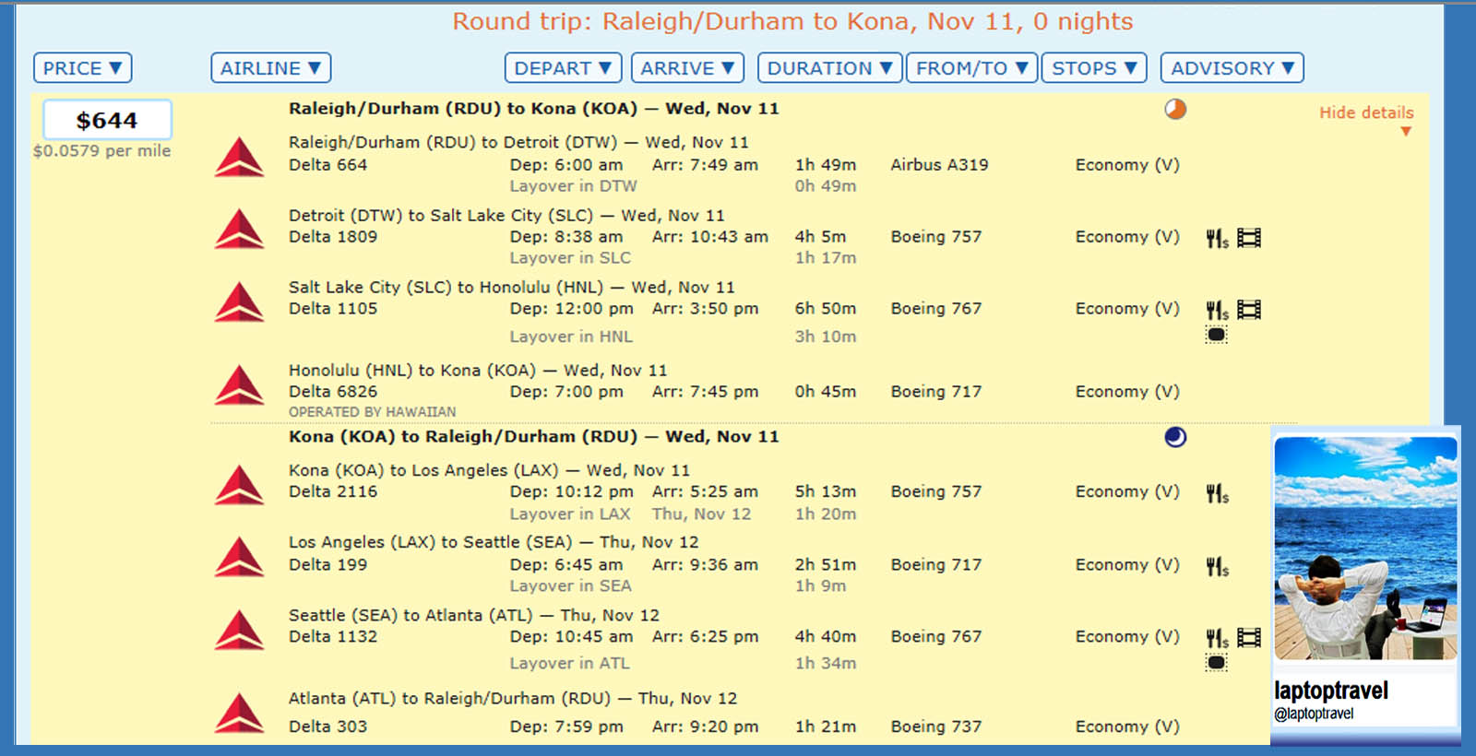The width and height of the screenshot is (1476, 756).
Task: Click Salt Lake City (SLC) to Honolulu (HNL) title
Action: click(x=512, y=288)
